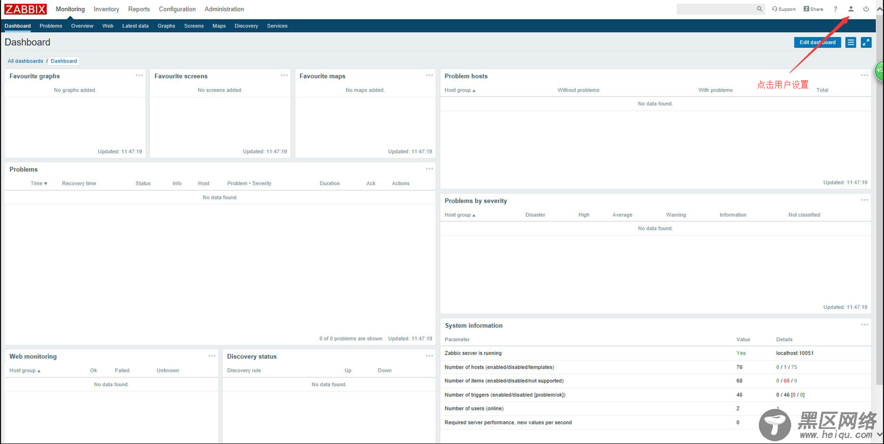Switch to Services submenu tab

pyautogui.click(x=277, y=26)
